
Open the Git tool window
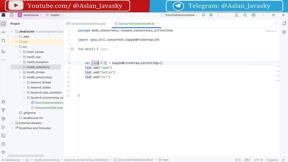[x=3, y=152]
